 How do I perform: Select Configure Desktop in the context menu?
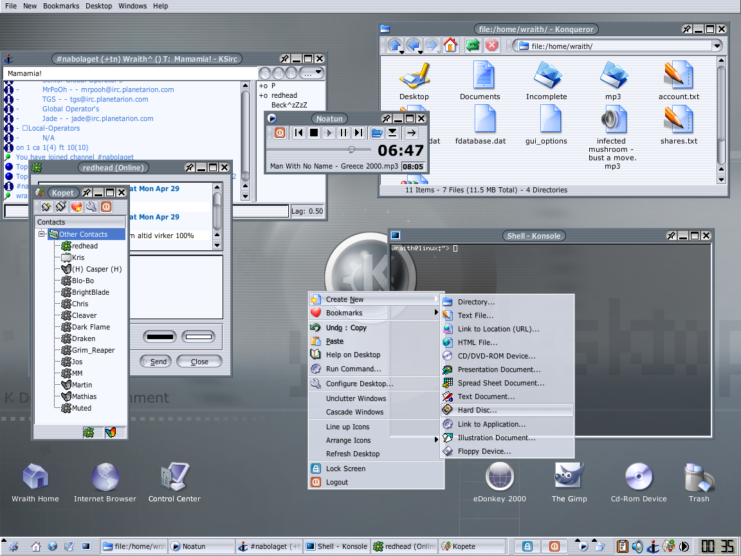click(x=376, y=384)
